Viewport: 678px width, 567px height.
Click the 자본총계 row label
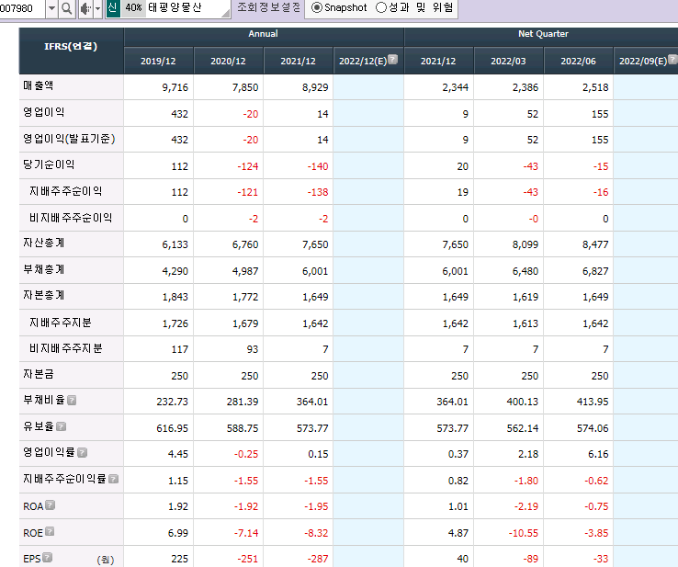pos(44,295)
